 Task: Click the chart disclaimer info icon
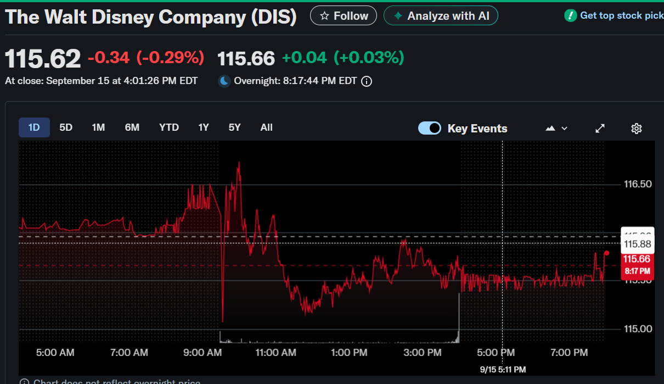pyautogui.click(x=25, y=381)
